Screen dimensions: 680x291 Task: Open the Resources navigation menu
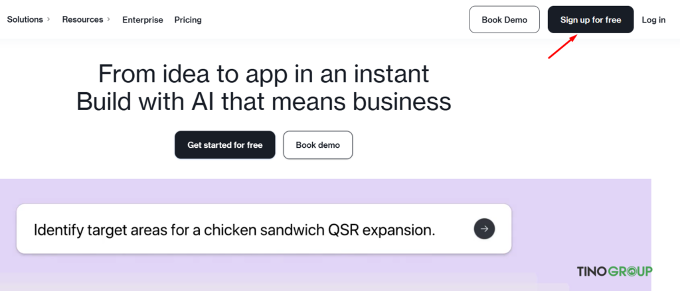pyautogui.click(x=82, y=20)
